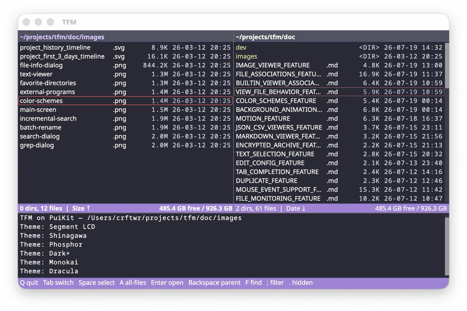This screenshot has height=311, width=467.
Task: Select the images directory row in right pane
Action: point(339,56)
